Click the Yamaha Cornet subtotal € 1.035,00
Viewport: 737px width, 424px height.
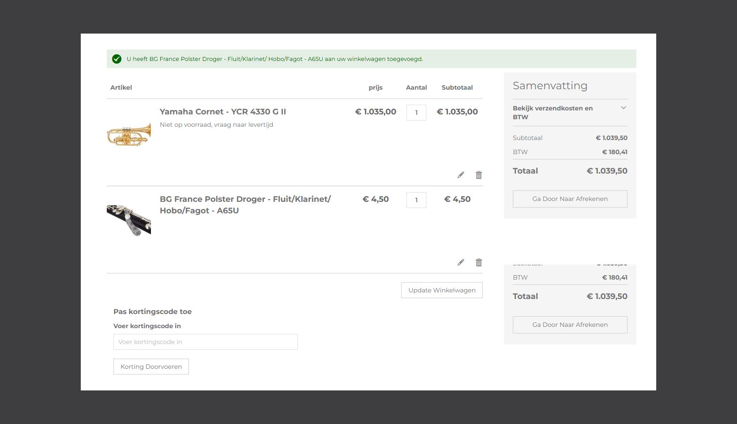[457, 112]
